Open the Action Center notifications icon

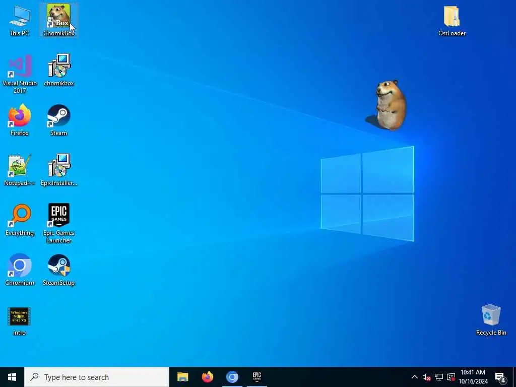[x=500, y=377]
